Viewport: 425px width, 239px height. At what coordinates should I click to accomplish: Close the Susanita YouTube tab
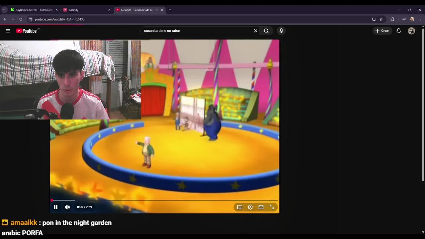(162, 10)
